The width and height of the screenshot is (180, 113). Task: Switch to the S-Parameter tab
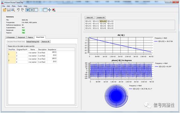(11, 37)
